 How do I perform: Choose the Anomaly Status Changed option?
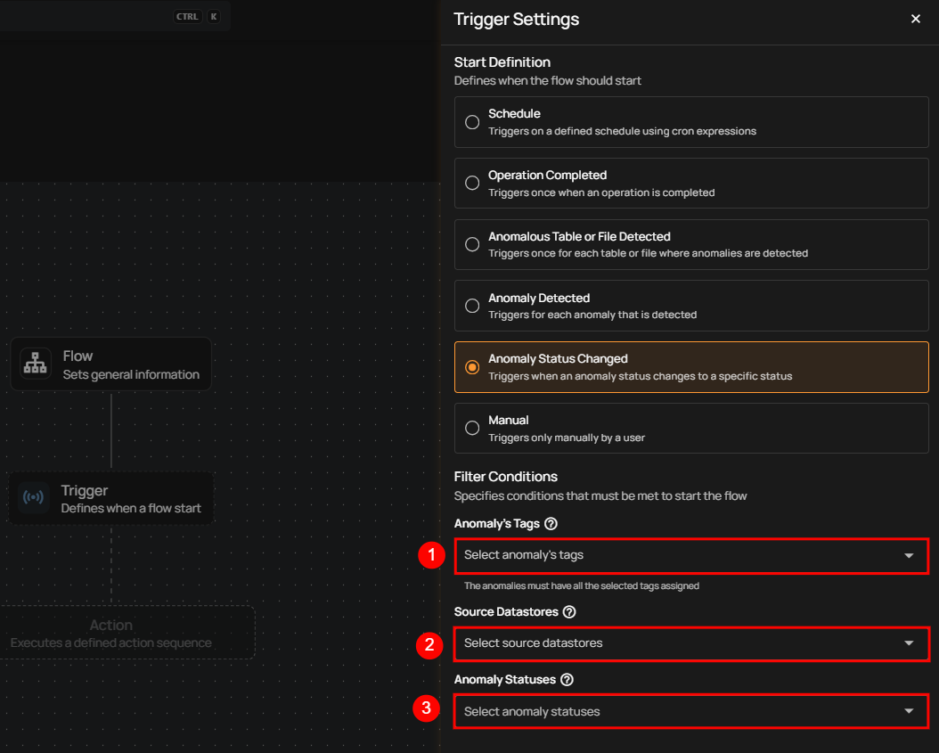(473, 367)
